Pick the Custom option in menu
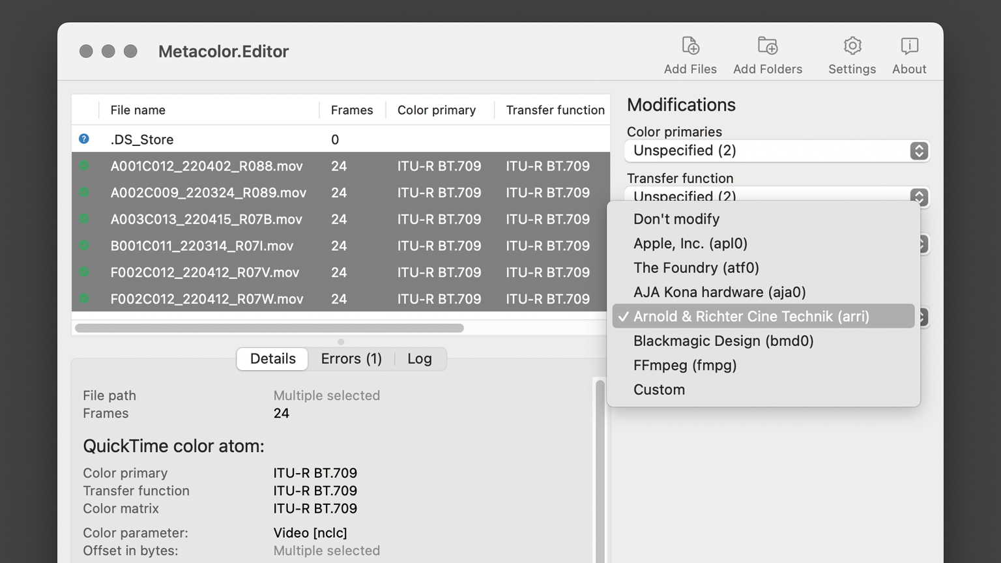The height and width of the screenshot is (563, 1001). (x=659, y=390)
